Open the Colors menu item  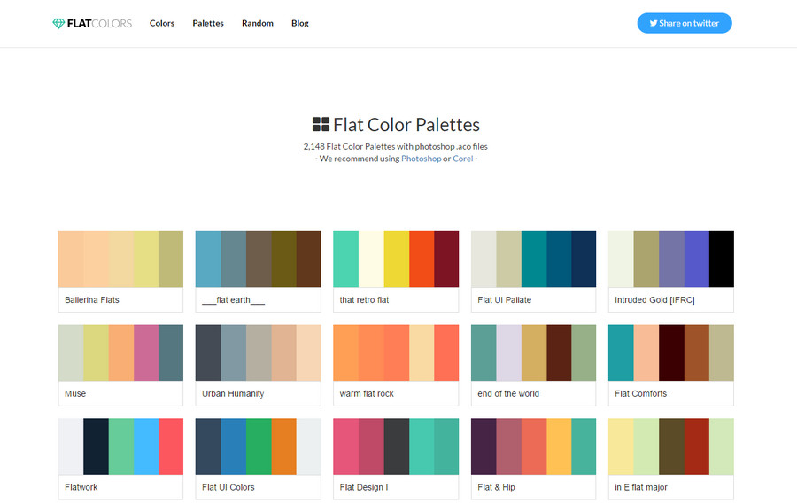162,24
